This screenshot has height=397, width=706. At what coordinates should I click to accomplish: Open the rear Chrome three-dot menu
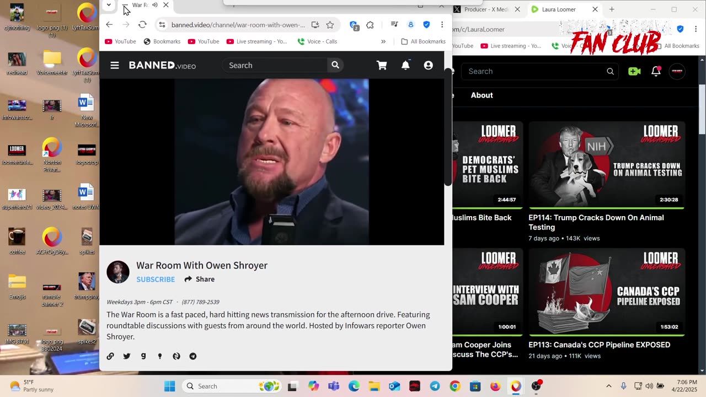[696, 29]
